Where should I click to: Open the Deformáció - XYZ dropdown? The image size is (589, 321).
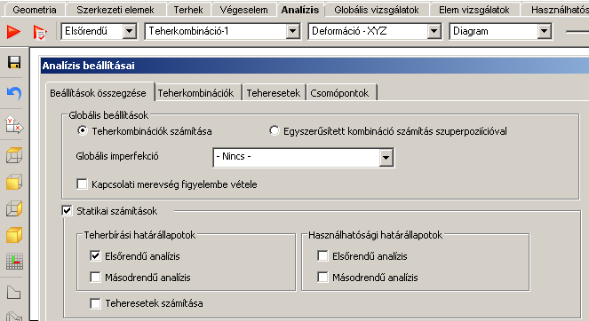click(434, 31)
